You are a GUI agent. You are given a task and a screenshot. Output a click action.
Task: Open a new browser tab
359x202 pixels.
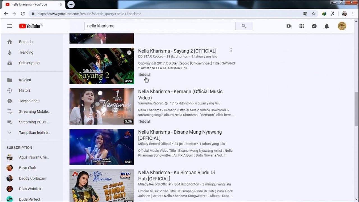[71, 4]
